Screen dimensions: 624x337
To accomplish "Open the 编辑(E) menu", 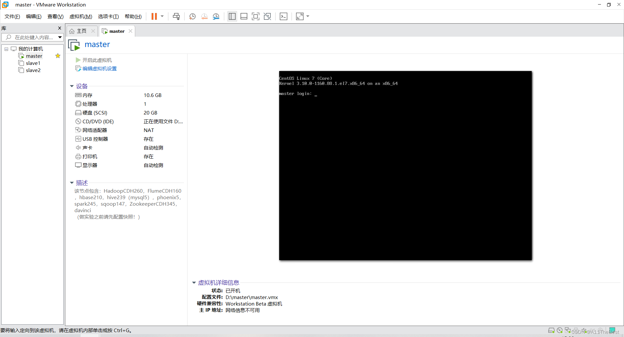I will (x=34, y=16).
